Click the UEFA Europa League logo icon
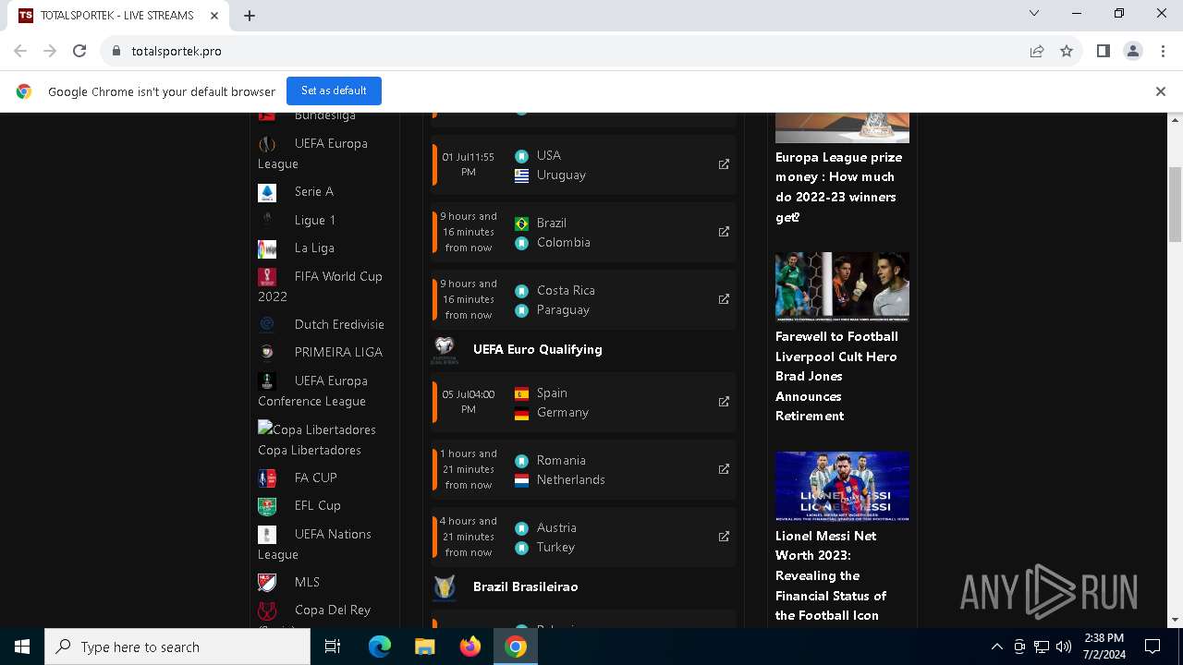Viewport: 1183px width, 665px height. click(267, 144)
